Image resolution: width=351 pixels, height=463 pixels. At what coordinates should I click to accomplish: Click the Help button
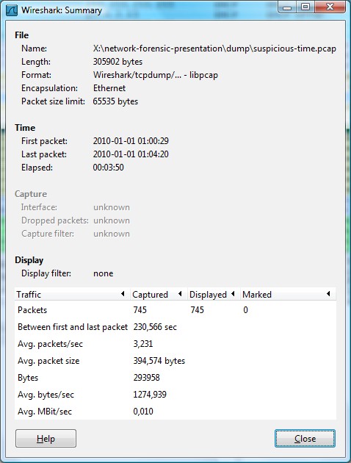coord(46,439)
